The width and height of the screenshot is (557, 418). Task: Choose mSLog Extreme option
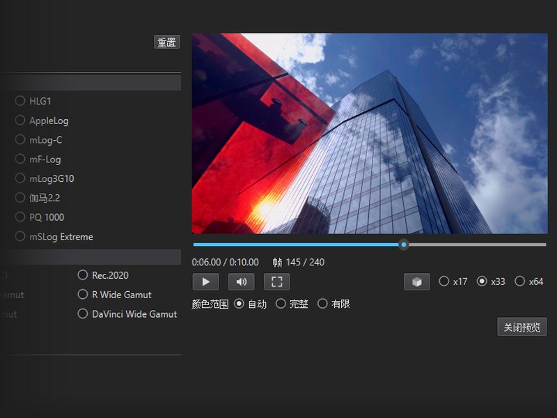(20, 236)
